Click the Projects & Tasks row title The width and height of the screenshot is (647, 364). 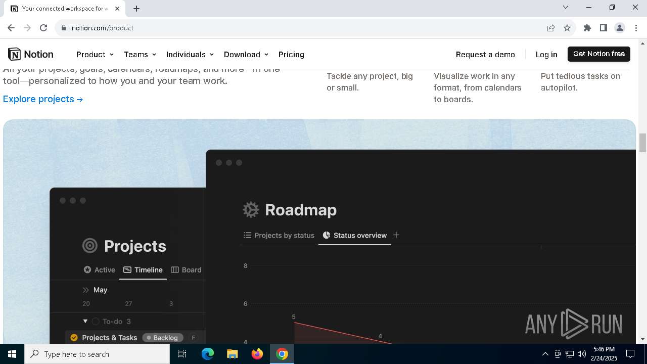(110, 338)
